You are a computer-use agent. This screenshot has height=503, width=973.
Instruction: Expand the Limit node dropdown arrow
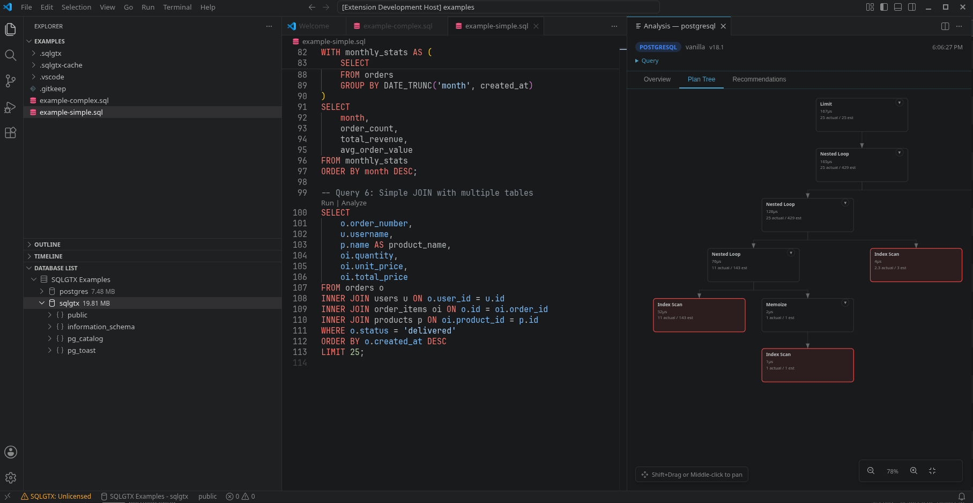tap(900, 103)
